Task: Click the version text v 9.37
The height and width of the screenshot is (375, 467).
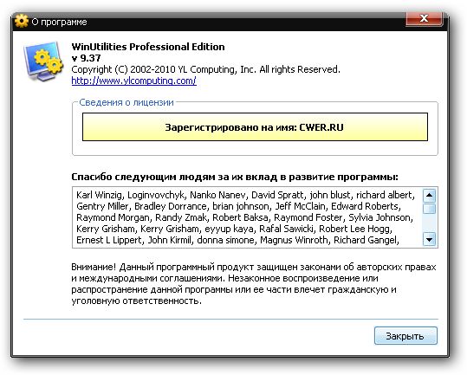Action: (86, 58)
